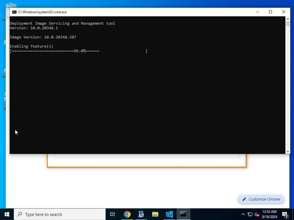This screenshot has height=220, width=294.
Task: Maximize the cmd.exe window
Action: click(x=270, y=12)
